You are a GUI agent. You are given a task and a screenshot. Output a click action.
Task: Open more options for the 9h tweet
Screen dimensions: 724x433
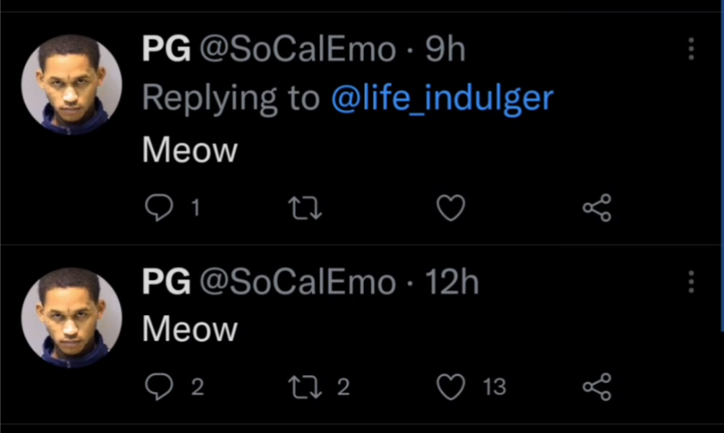[691, 49]
